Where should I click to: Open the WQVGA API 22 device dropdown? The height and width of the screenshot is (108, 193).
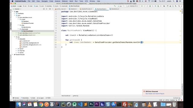coord(133,6)
